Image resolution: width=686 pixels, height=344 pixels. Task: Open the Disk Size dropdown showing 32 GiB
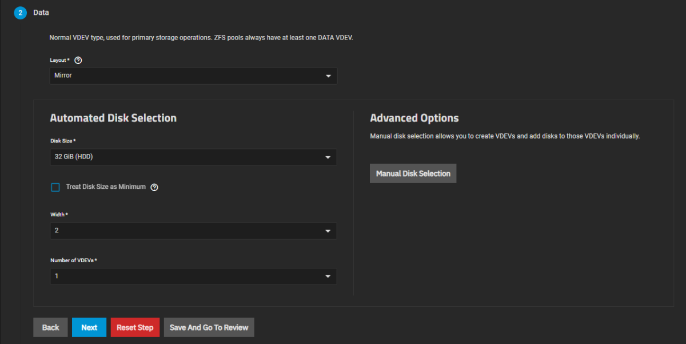coord(193,157)
